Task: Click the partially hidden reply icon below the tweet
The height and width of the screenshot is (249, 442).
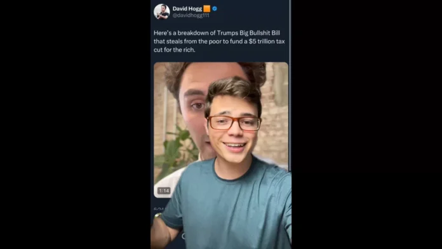Action: tap(184, 236)
